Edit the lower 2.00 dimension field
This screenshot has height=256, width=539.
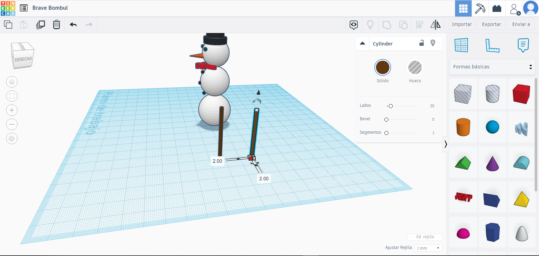tap(264, 179)
